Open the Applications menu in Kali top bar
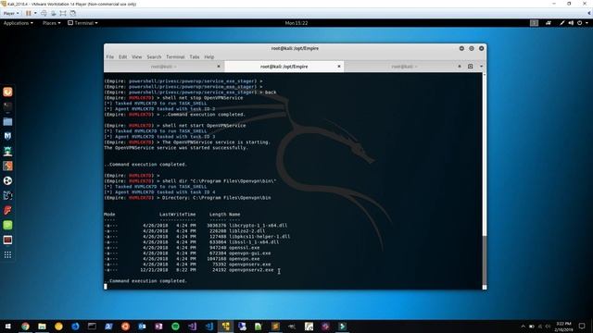 (x=19, y=23)
